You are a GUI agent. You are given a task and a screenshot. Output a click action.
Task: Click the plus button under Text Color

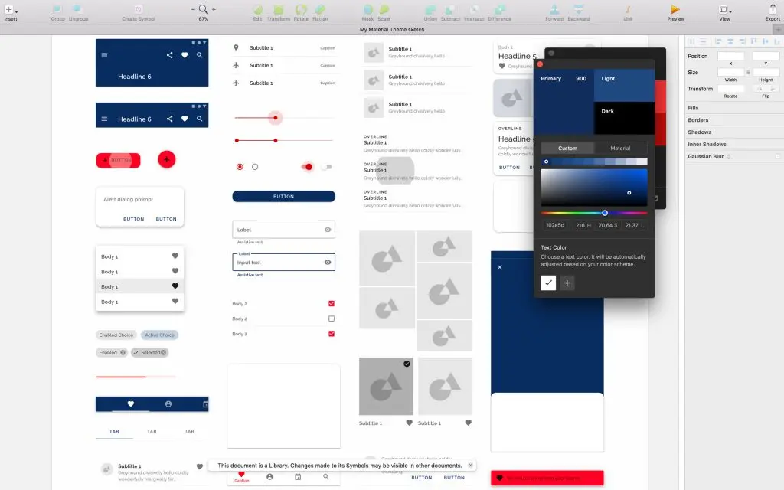[x=567, y=283]
